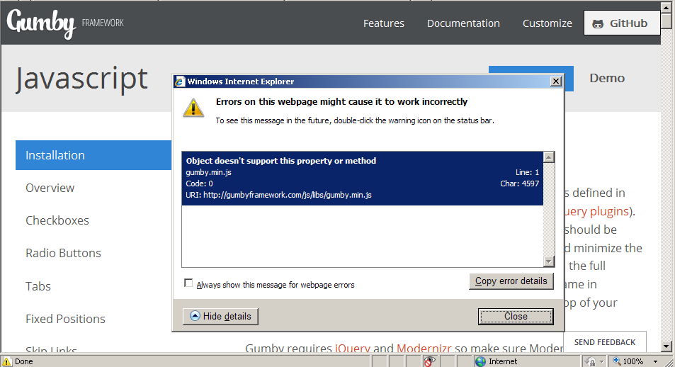Click the Javascript page heading
The height and width of the screenshot is (367, 675).
click(x=81, y=79)
